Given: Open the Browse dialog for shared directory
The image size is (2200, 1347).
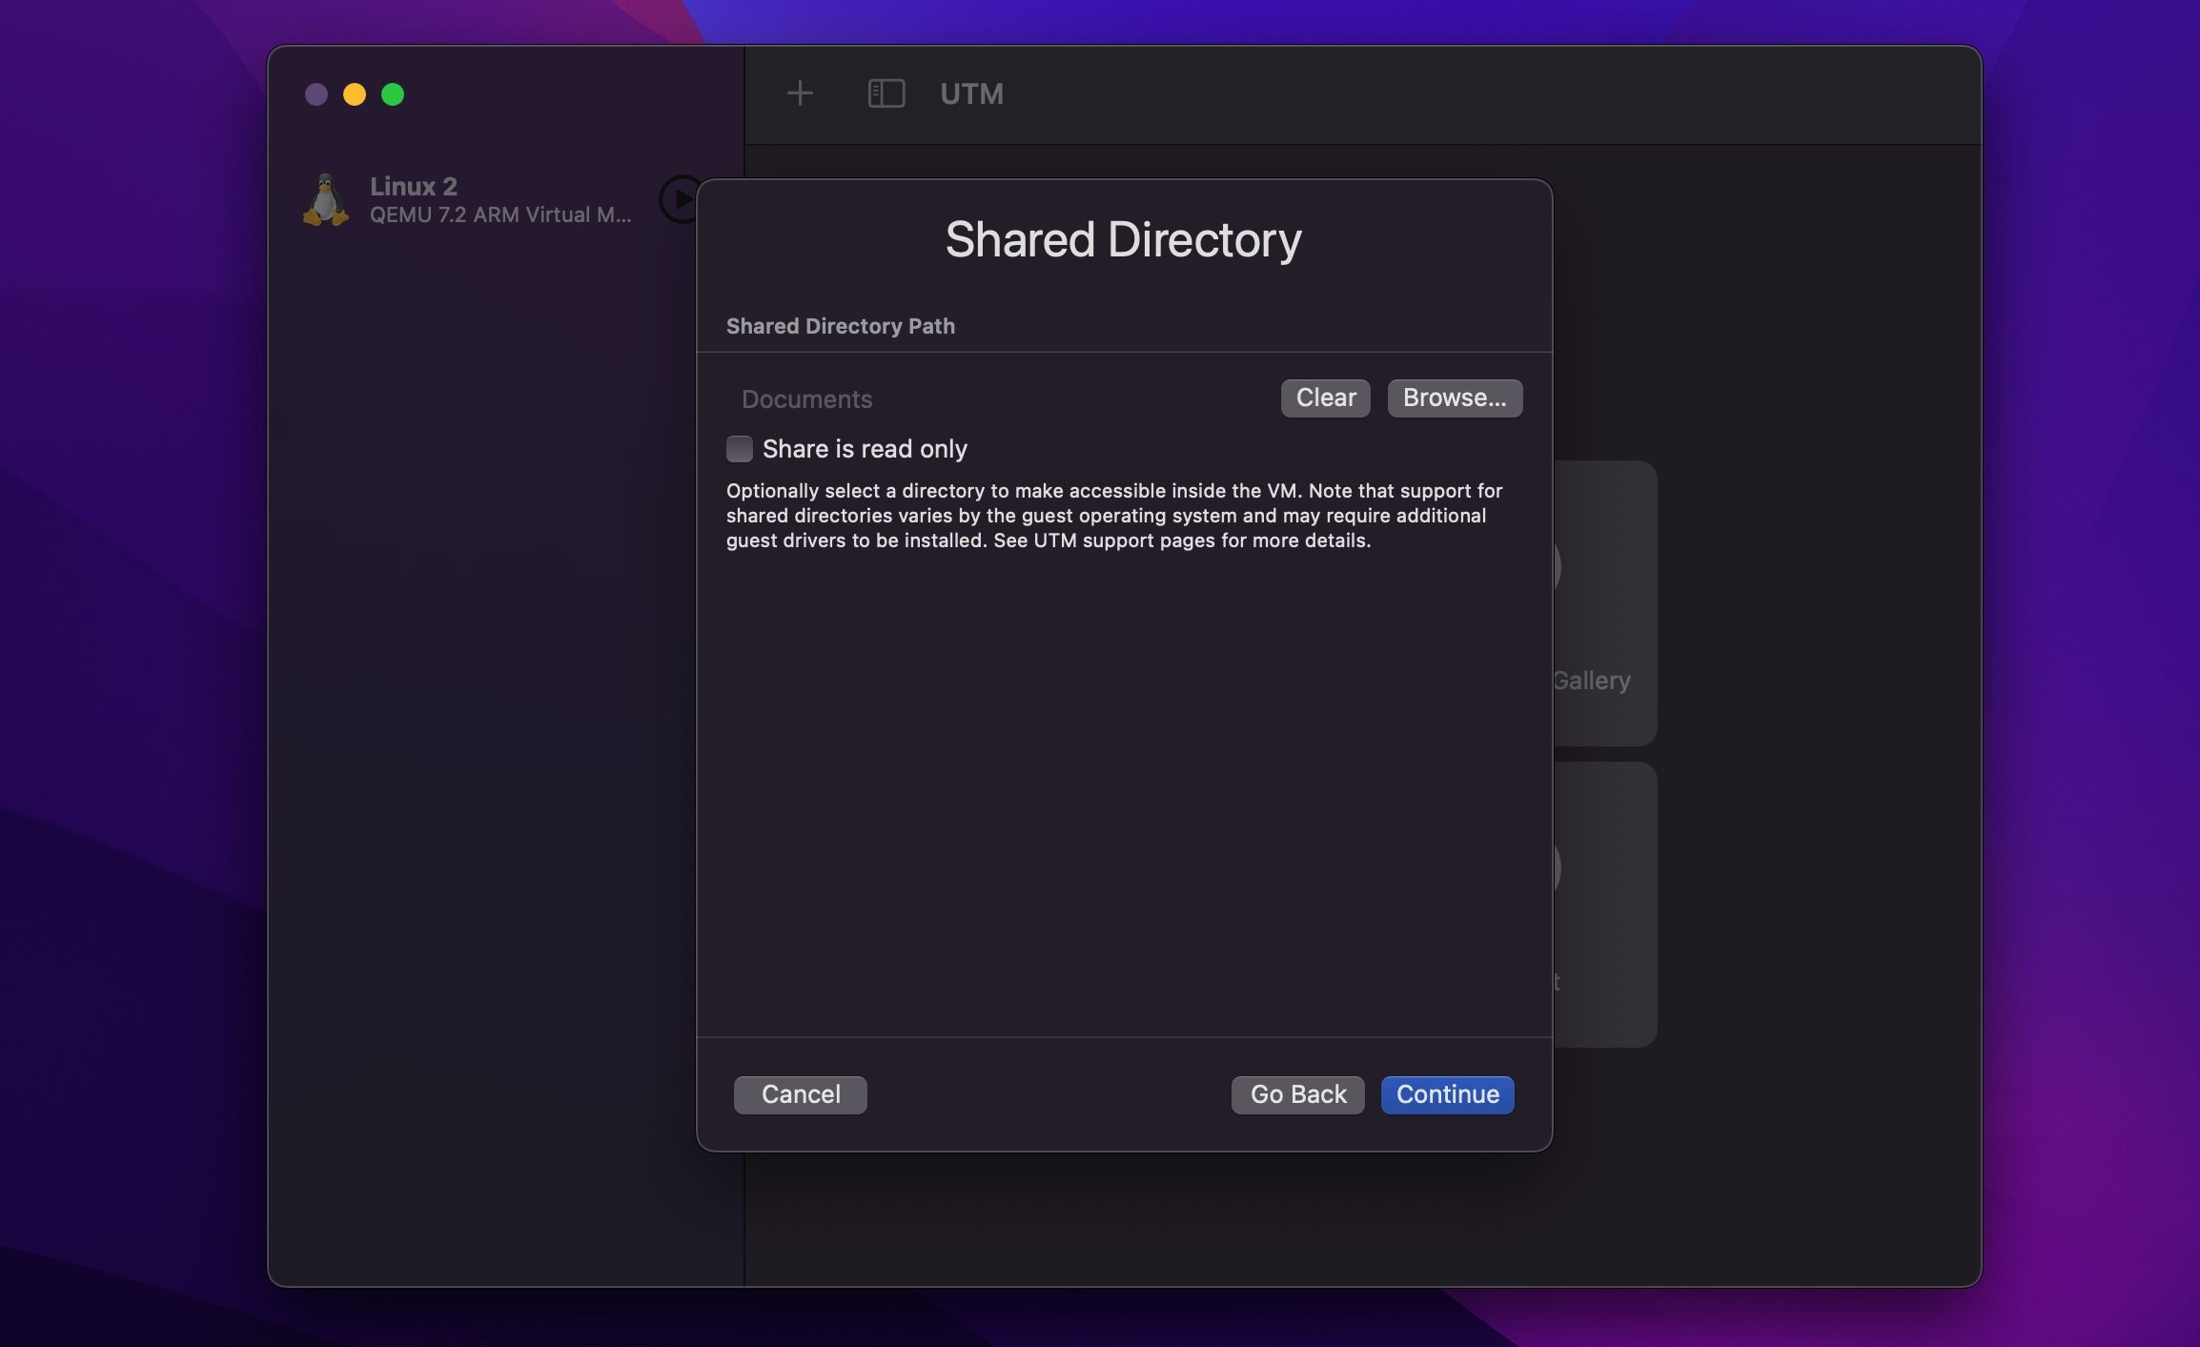Looking at the screenshot, I should point(1454,398).
